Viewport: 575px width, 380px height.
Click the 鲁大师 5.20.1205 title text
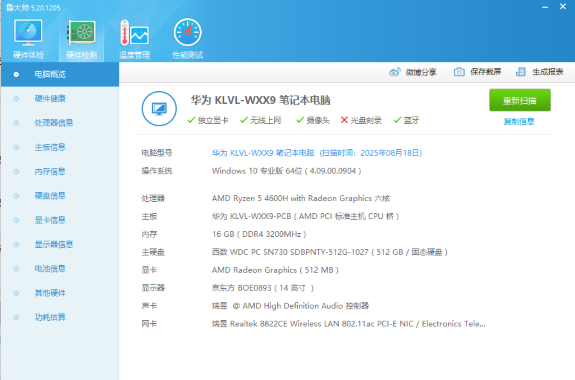(33, 8)
